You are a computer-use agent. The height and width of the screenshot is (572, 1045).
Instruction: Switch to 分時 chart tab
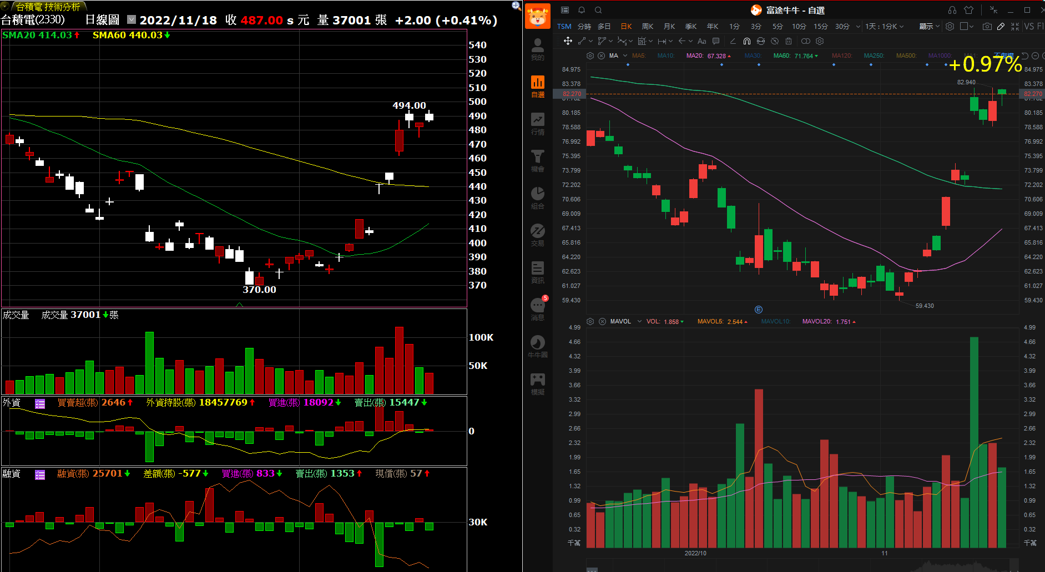coord(584,26)
